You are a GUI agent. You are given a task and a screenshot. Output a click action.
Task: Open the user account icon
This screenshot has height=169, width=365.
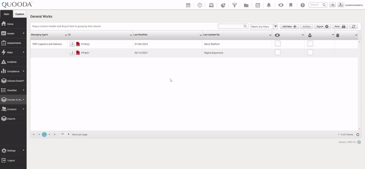pyautogui.click(x=341, y=5)
